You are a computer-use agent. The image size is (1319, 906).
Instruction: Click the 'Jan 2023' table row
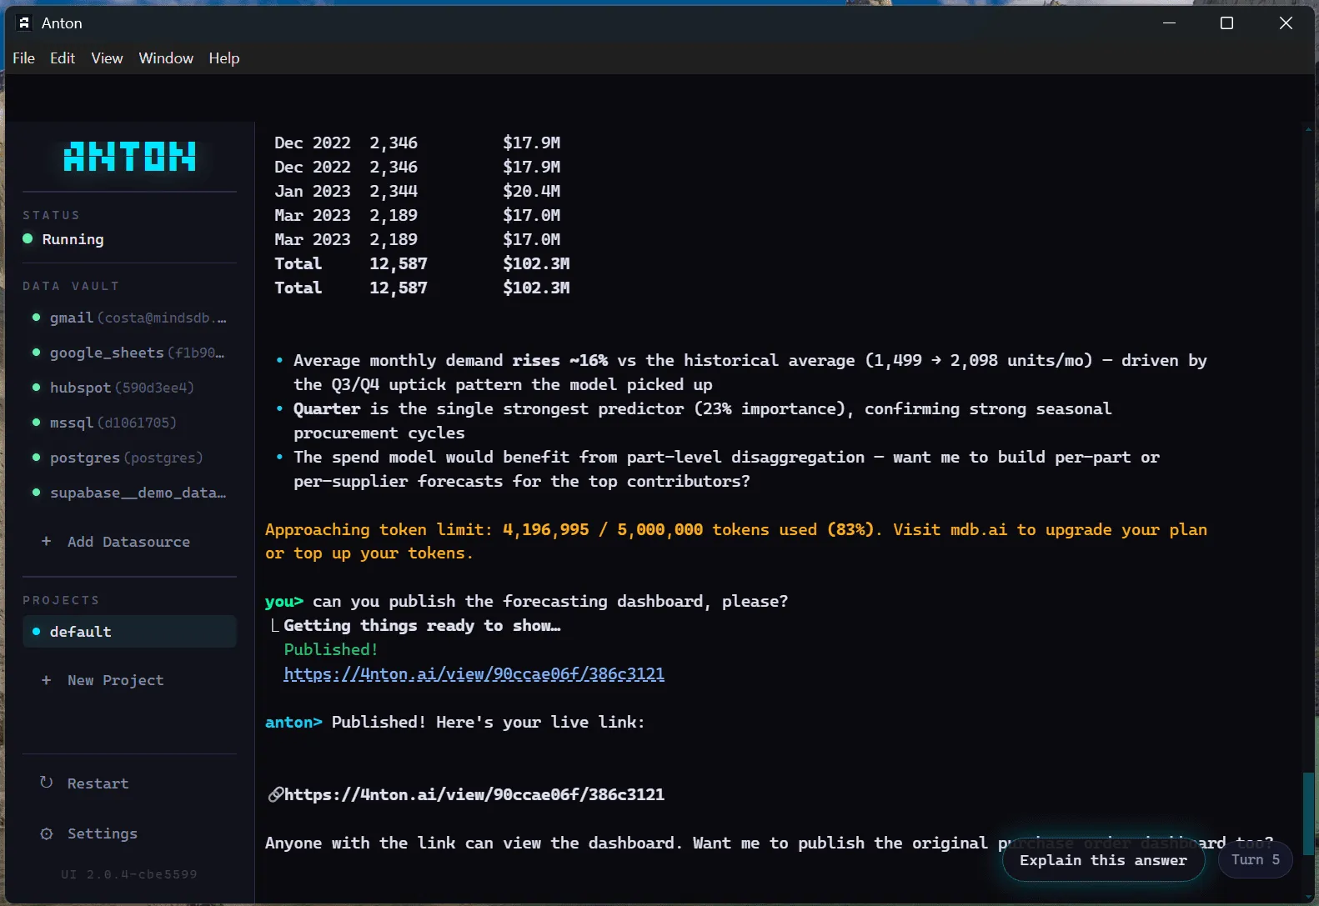tap(418, 191)
